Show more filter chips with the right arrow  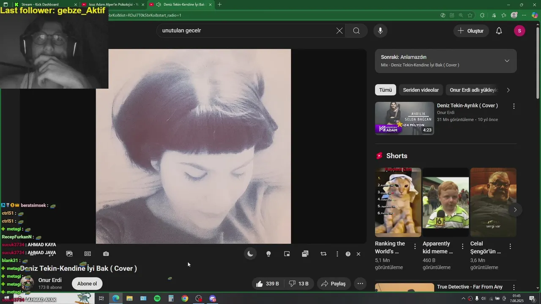508,90
